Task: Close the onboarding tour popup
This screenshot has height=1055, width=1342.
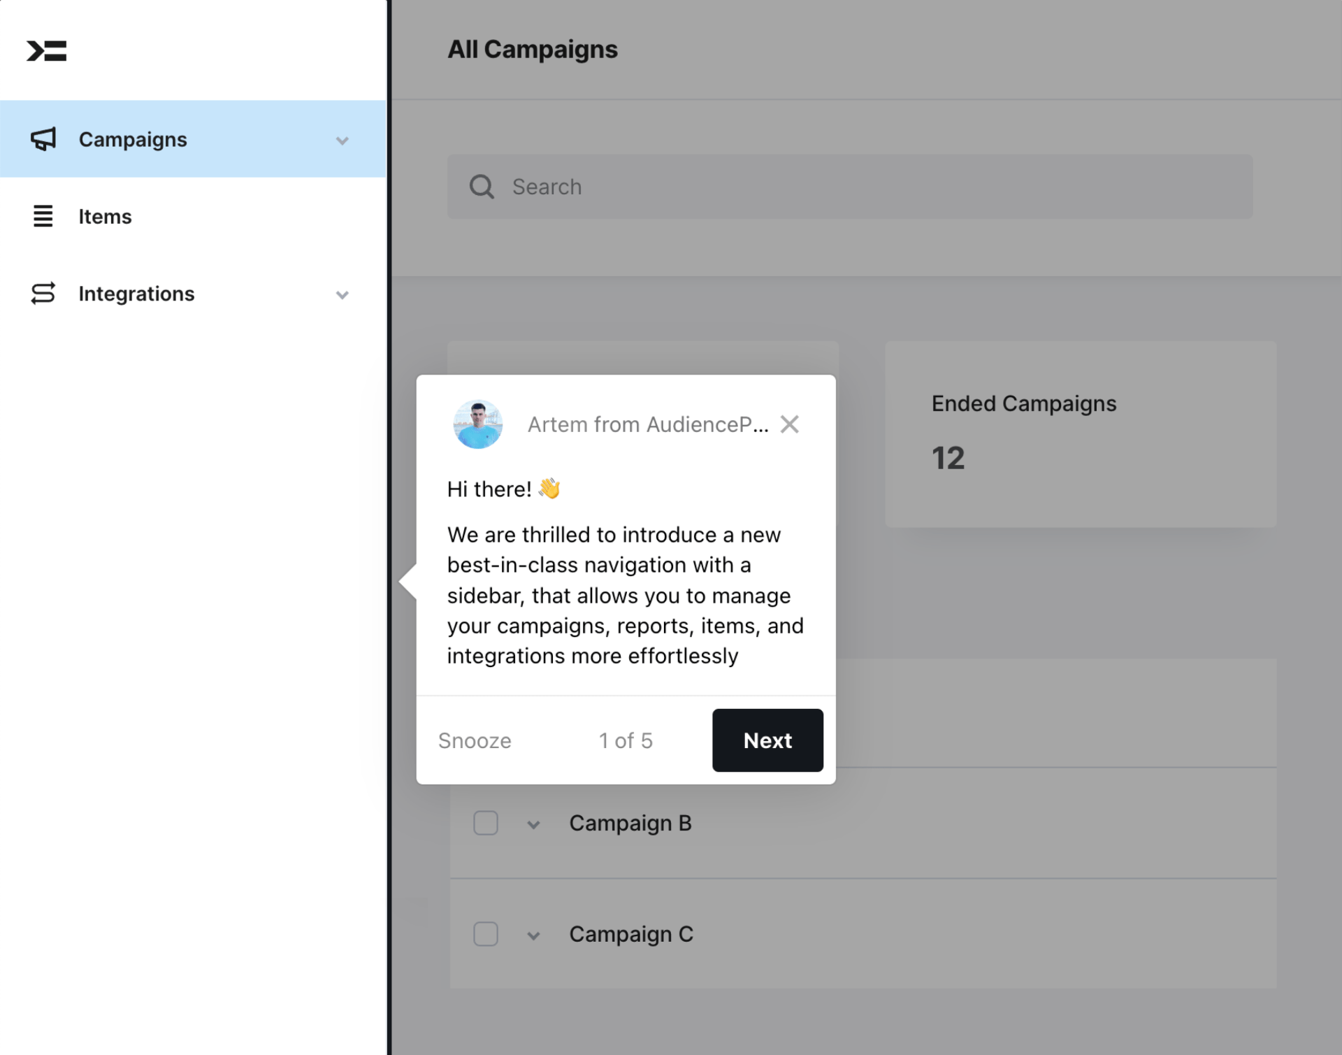Action: (x=790, y=424)
